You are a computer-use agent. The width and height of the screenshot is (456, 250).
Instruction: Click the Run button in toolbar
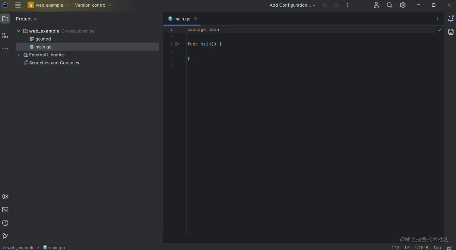325,5
